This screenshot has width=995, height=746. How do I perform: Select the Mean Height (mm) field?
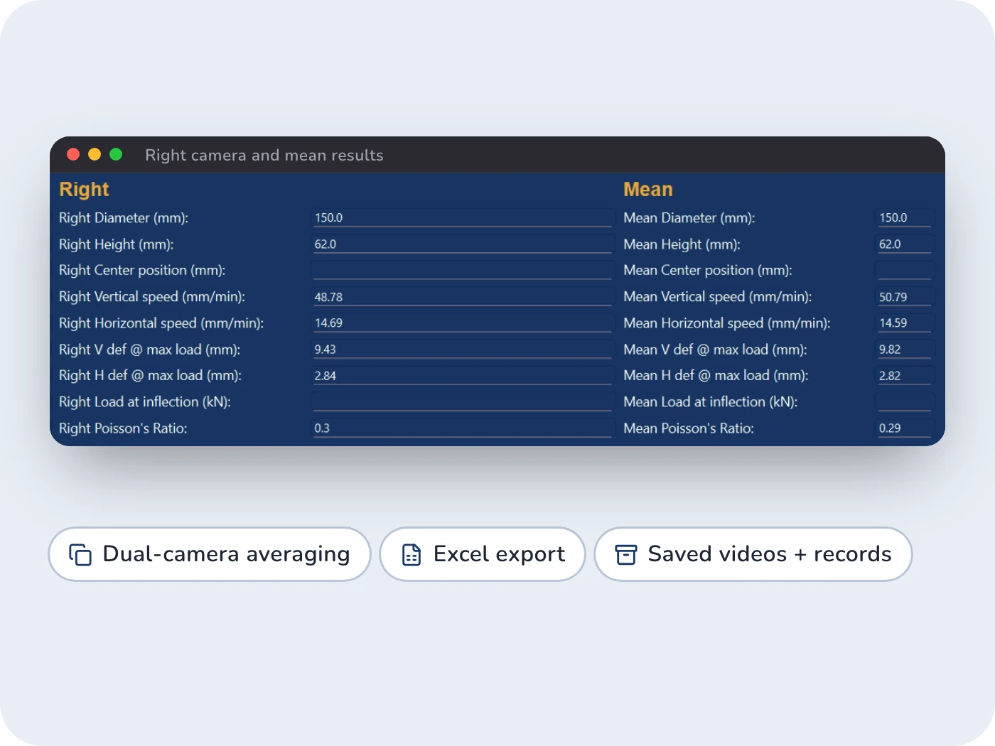click(x=905, y=244)
